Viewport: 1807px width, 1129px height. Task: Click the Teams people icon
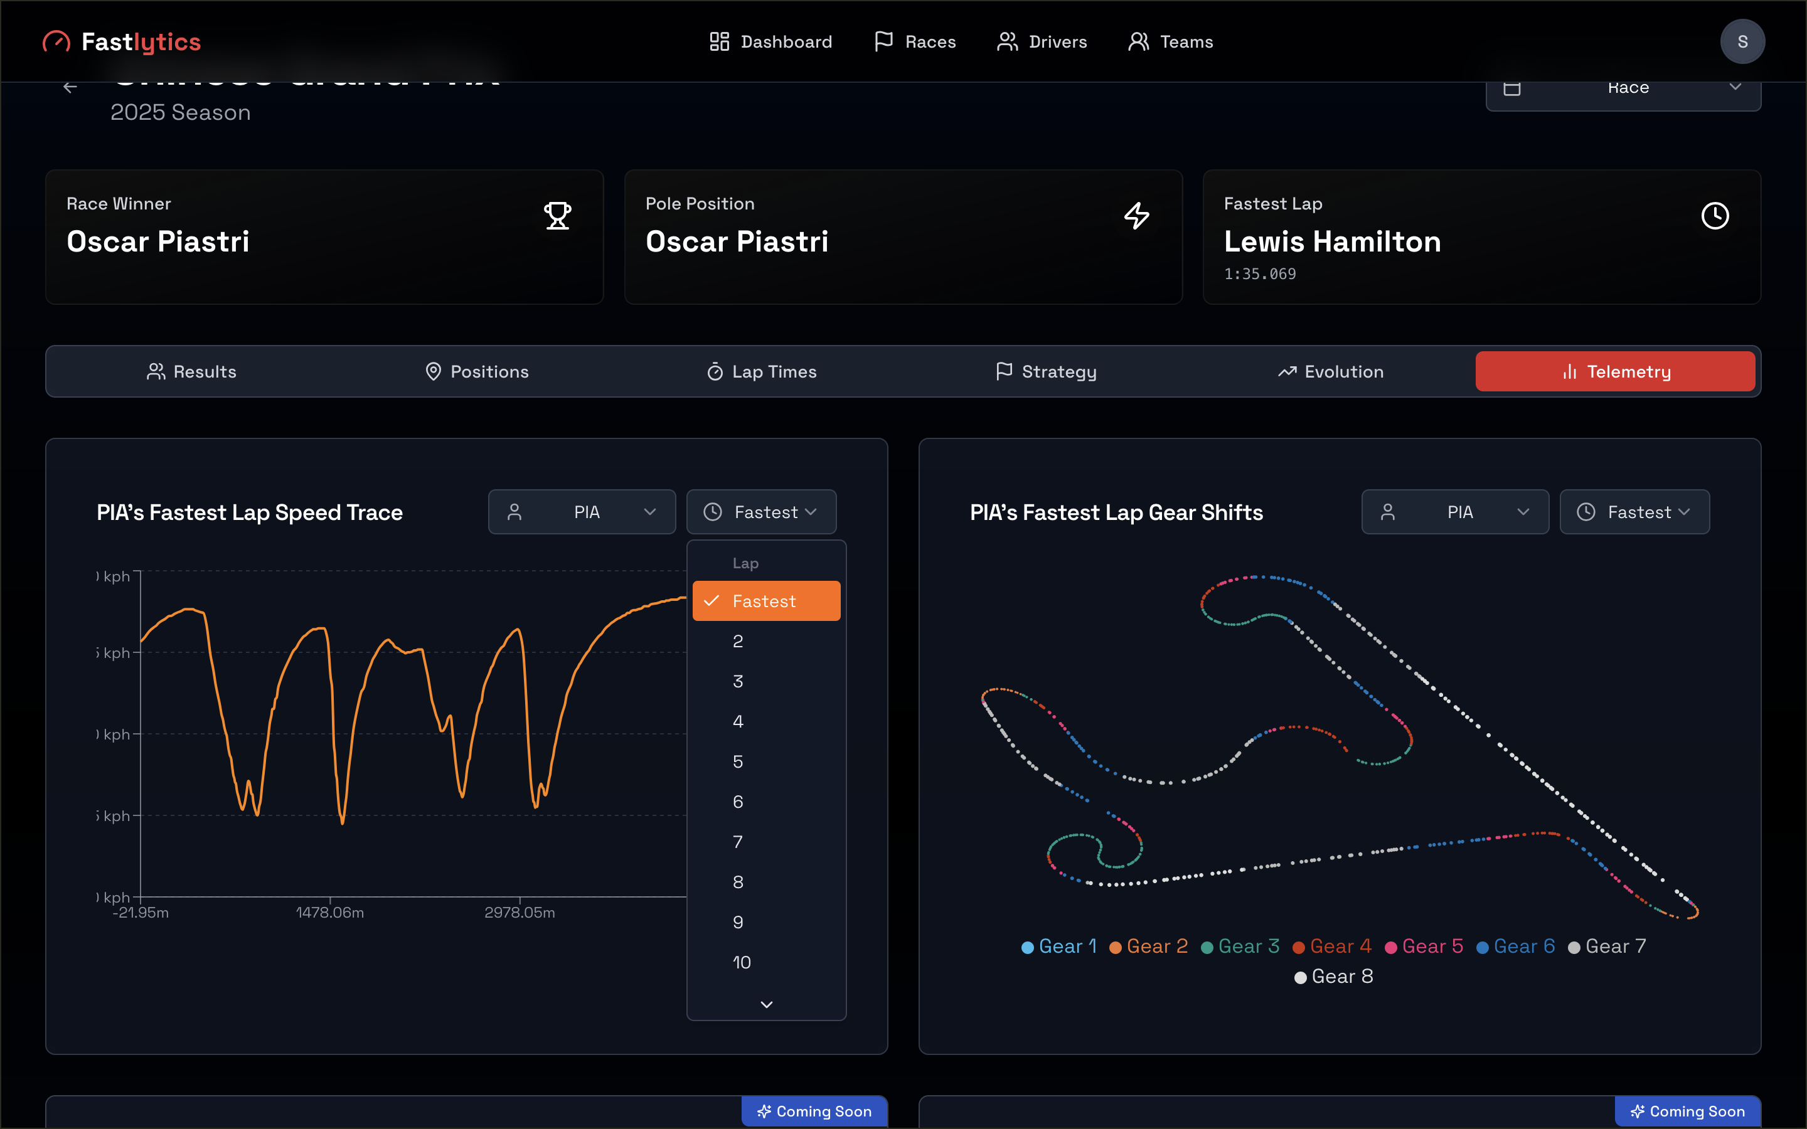coord(1138,42)
